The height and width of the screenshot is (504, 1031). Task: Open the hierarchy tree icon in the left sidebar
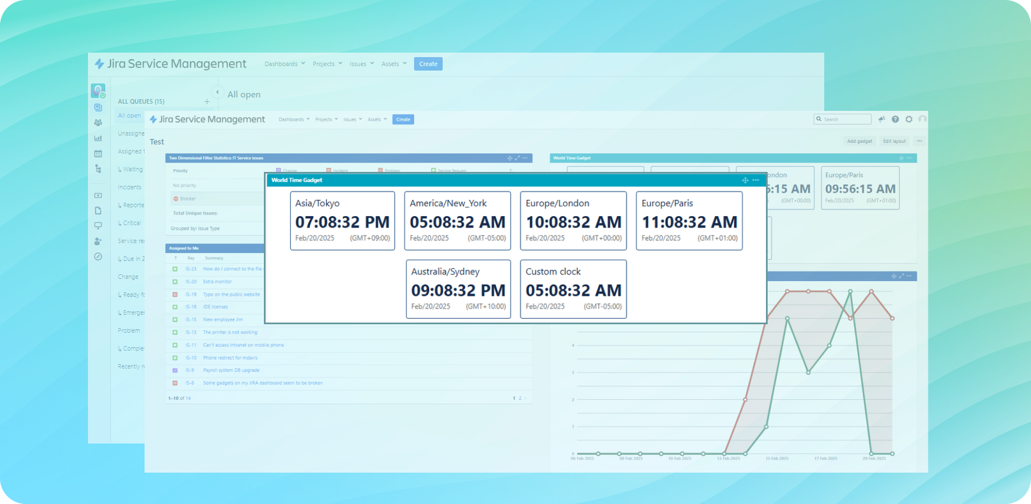click(x=98, y=169)
